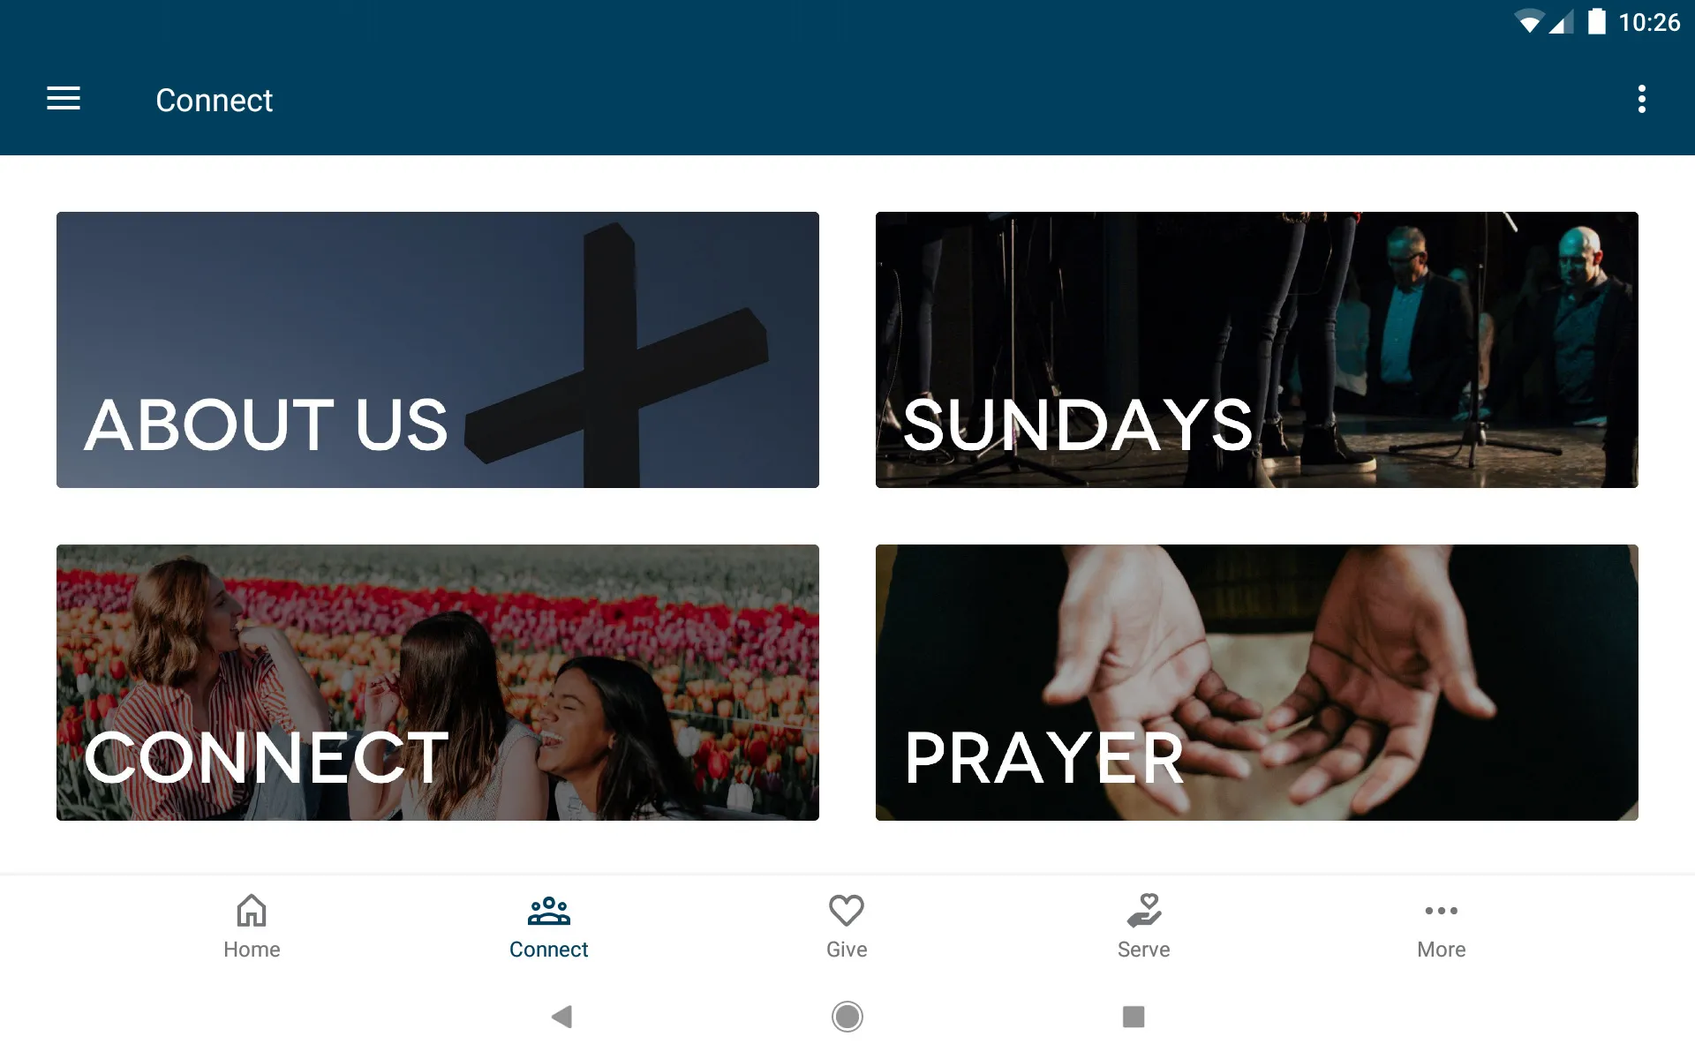This screenshot has width=1695, height=1059.
Task: Expand the three-dot overflow menu options
Action: 1645,100
